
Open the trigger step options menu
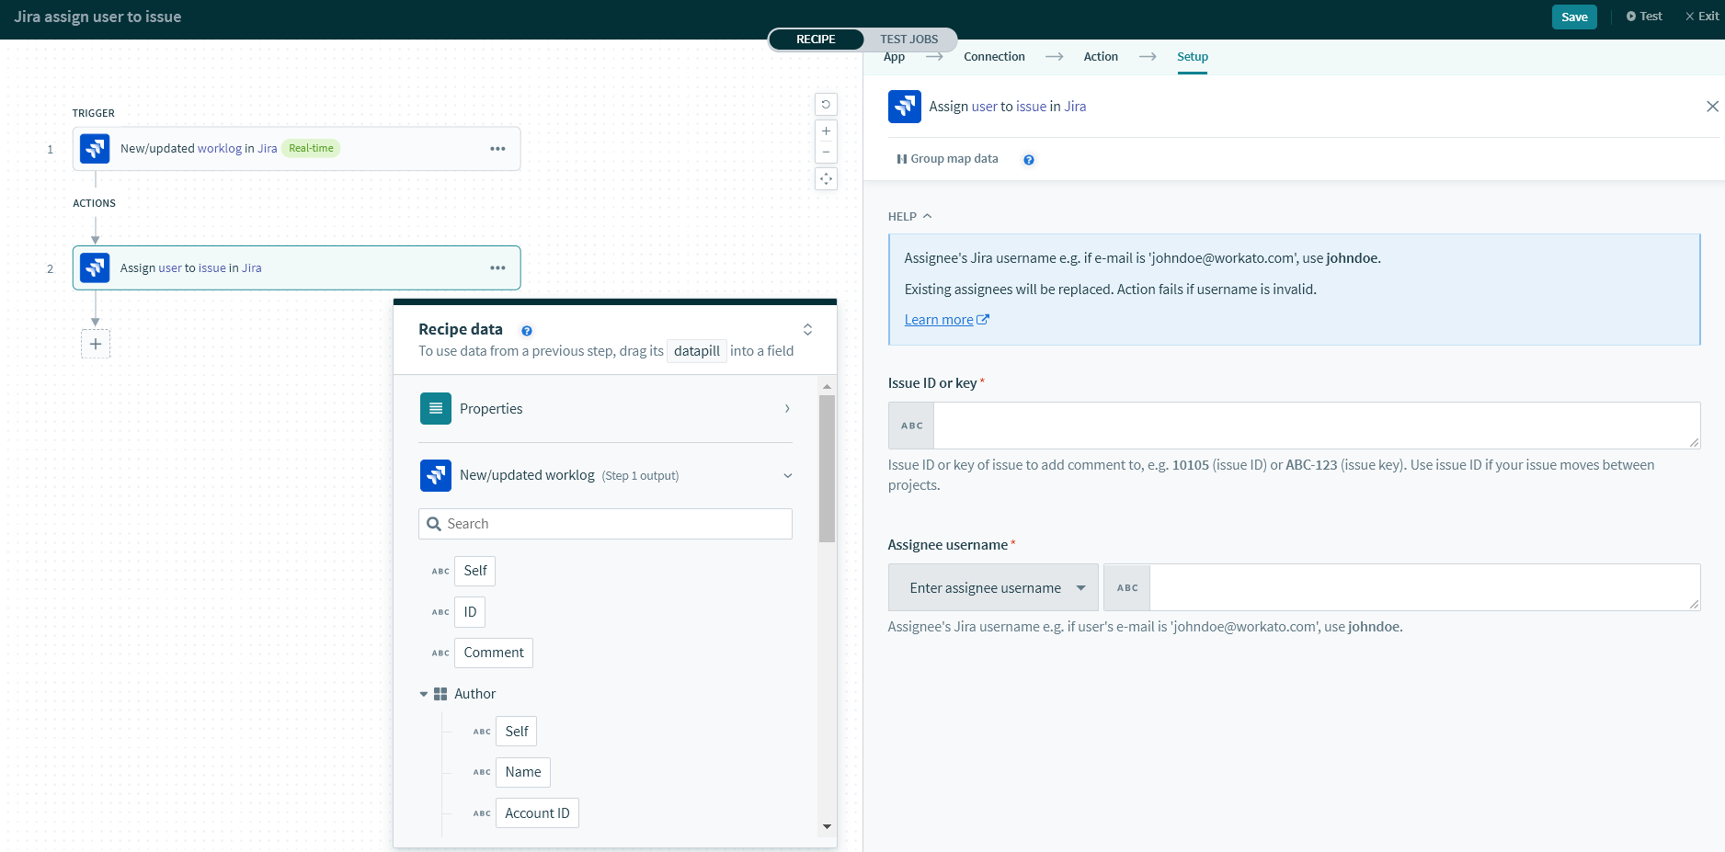(x=497, y=148)
